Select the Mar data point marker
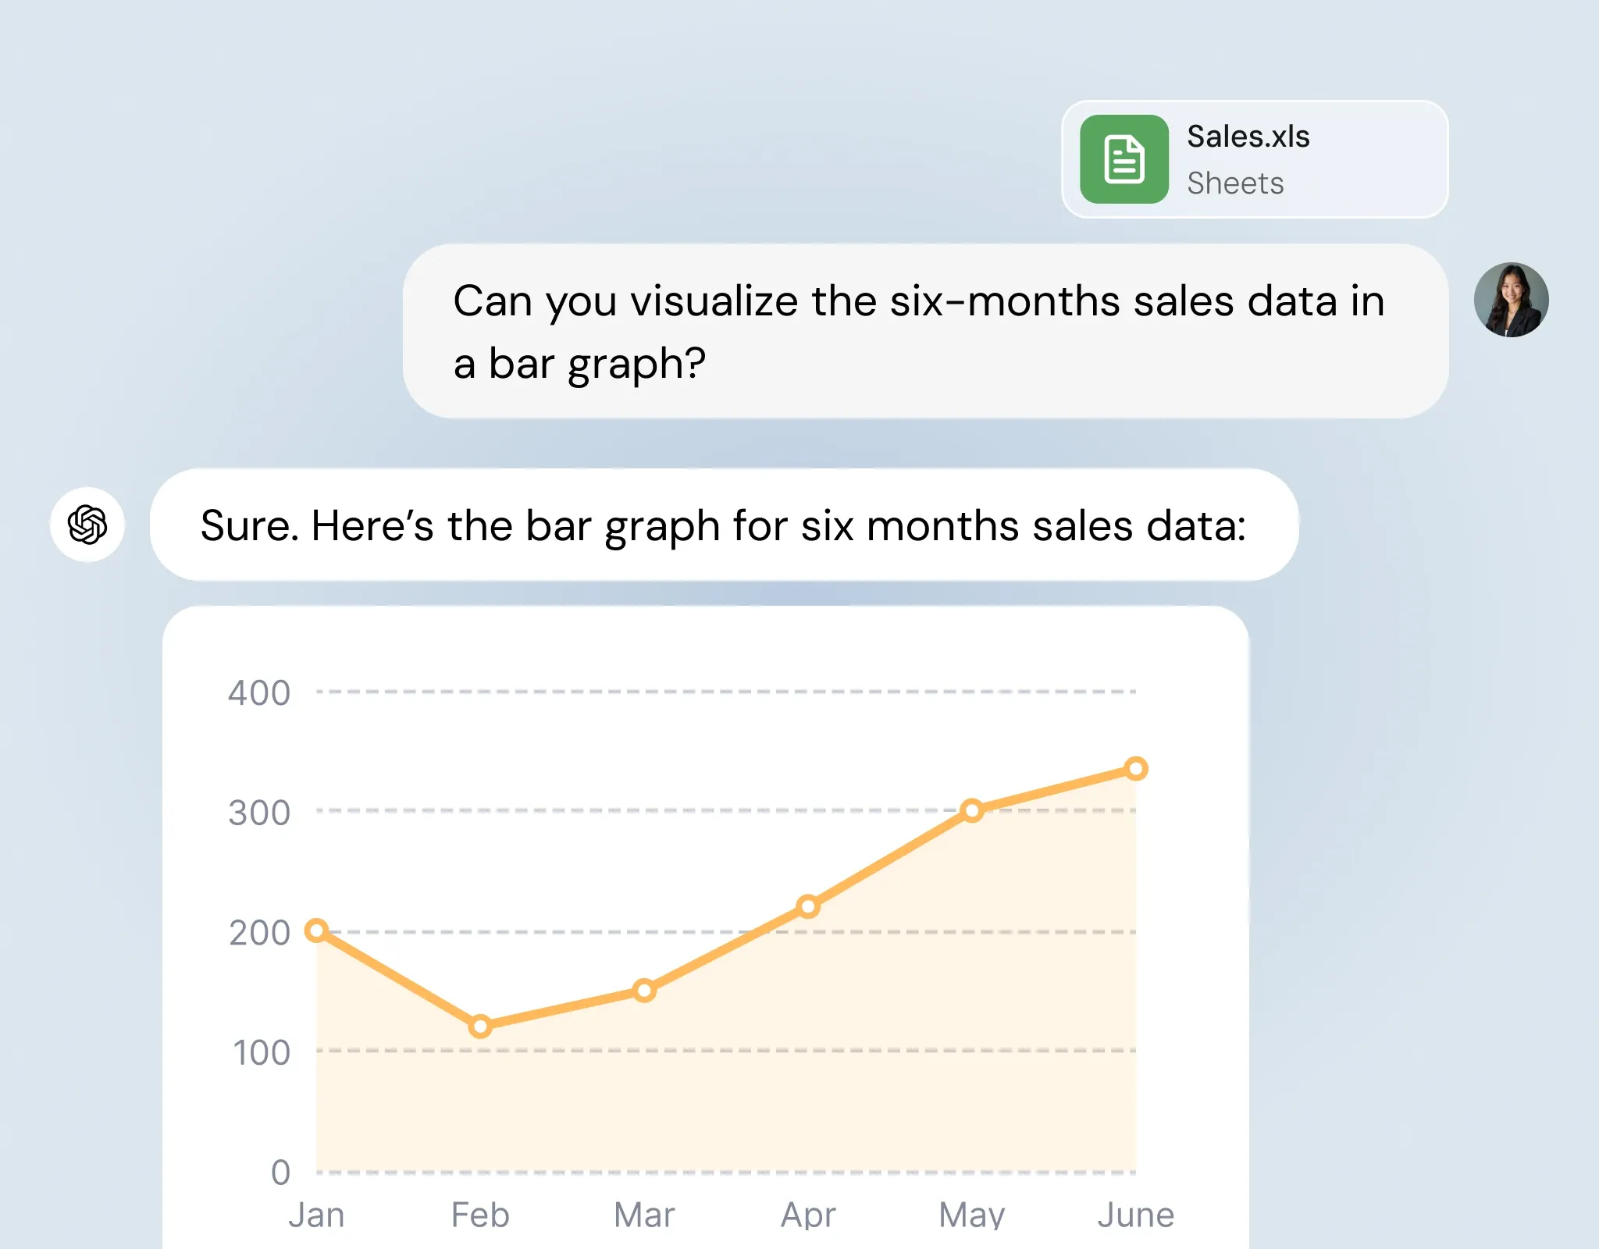Viewport: 1599px width, 1249px height. (644, 991)
